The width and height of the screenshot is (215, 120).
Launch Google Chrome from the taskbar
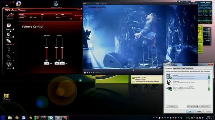[17, 118]
